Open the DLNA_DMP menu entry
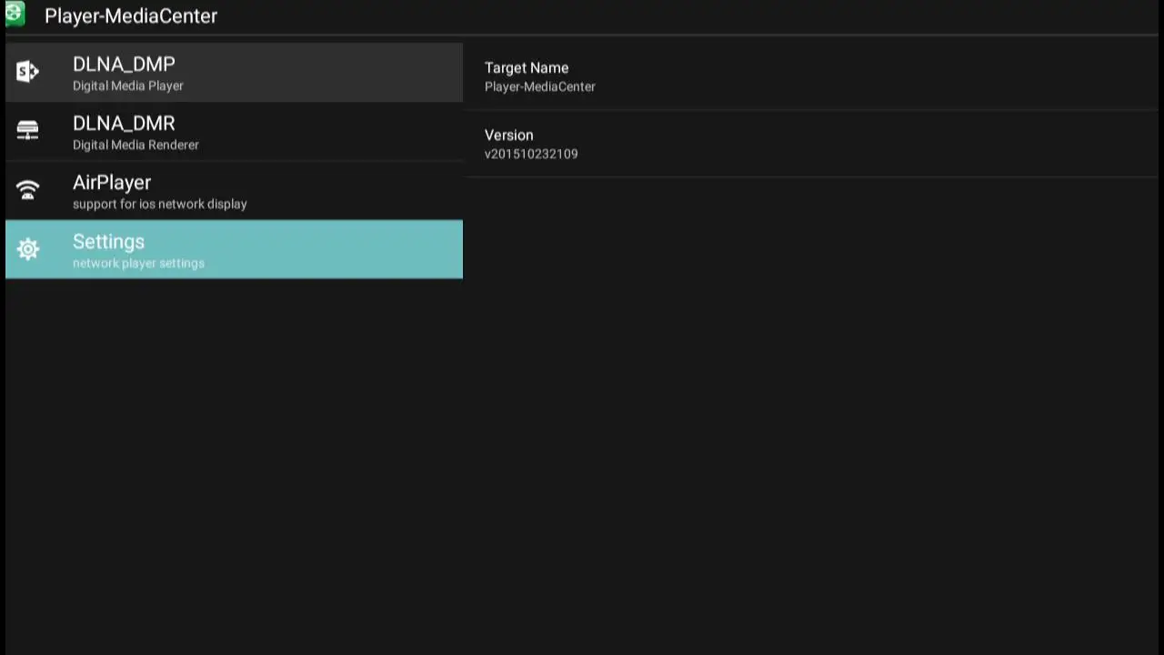This screenshot has width=1164, height=655. tap(234, 73)
